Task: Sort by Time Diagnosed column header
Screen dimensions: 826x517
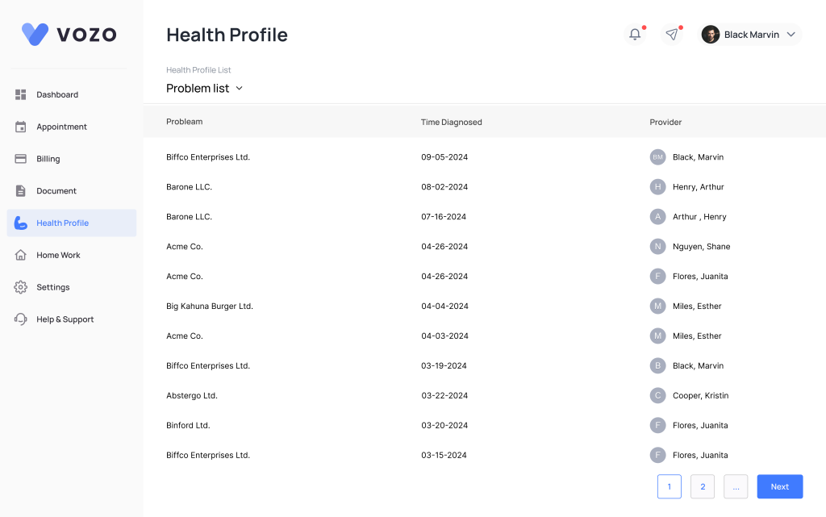Action: click(451, 123)
